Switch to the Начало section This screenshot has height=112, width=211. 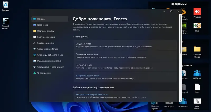point(50,19)
